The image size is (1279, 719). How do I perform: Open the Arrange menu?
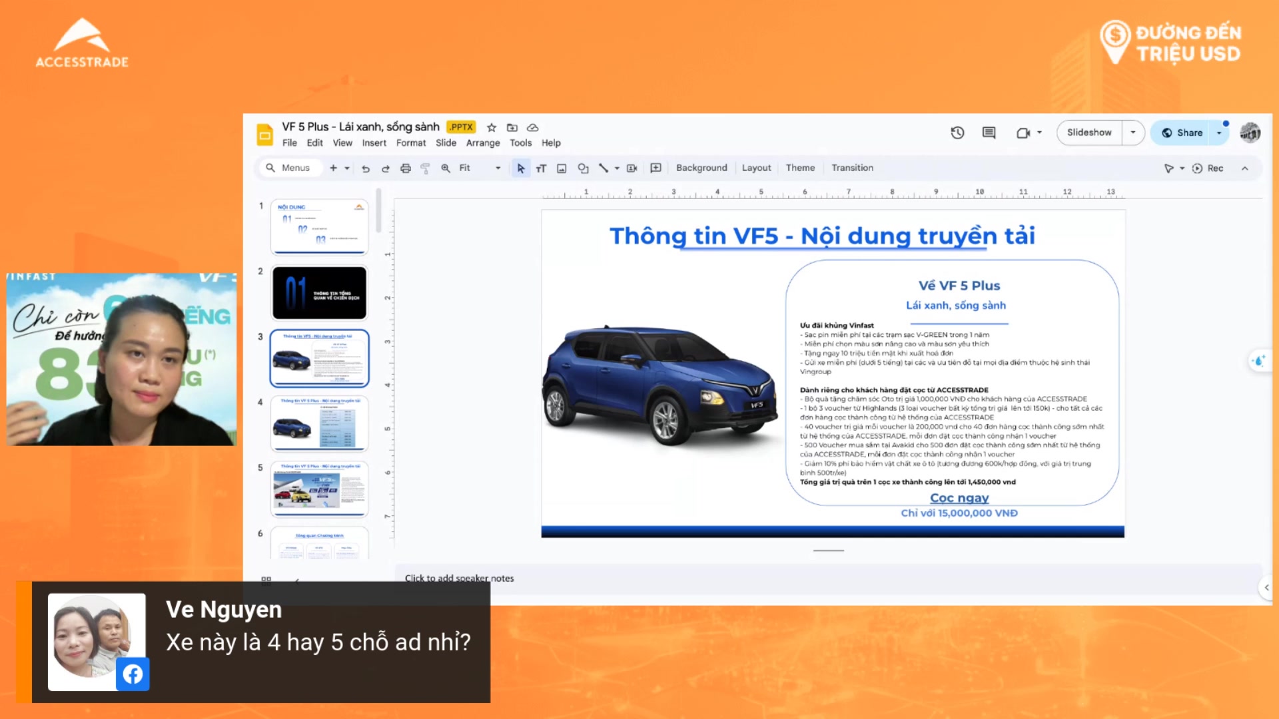coord(482,143)
